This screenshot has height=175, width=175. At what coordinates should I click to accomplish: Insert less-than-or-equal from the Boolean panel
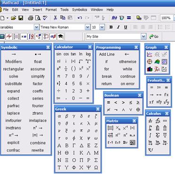point(130,102)
